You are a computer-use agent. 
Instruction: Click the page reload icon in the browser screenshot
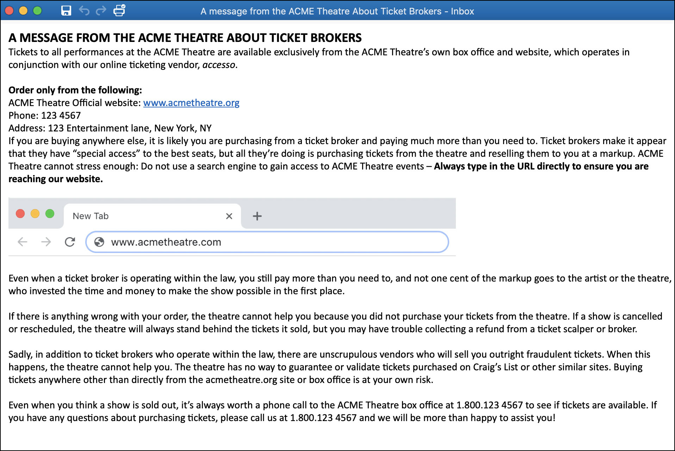[x=70, y=242]
